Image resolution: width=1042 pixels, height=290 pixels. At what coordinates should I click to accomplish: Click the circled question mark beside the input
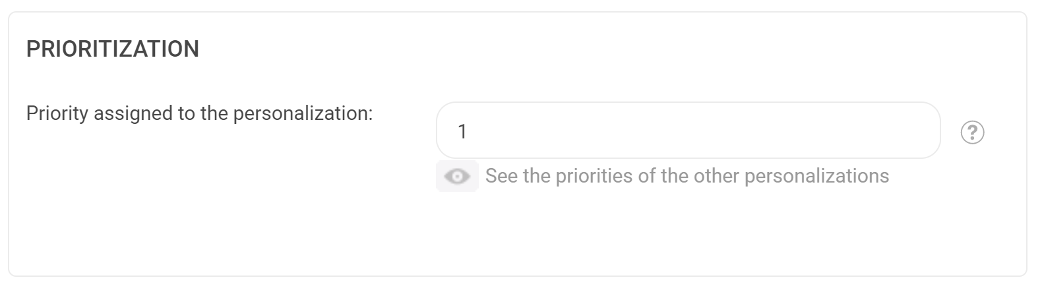click(x=972, y=132)
